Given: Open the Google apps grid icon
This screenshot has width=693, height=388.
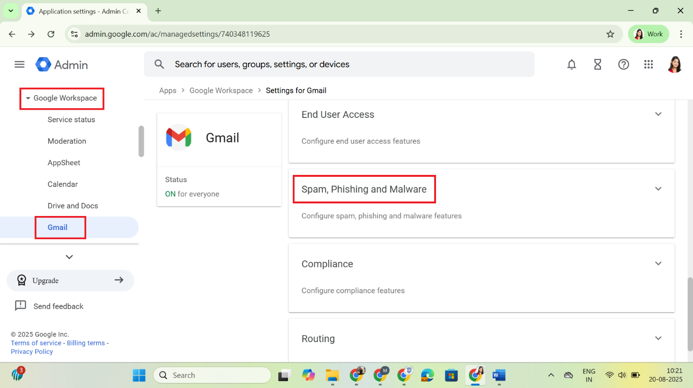Looking at the screenshot, I should pos(648,64).
